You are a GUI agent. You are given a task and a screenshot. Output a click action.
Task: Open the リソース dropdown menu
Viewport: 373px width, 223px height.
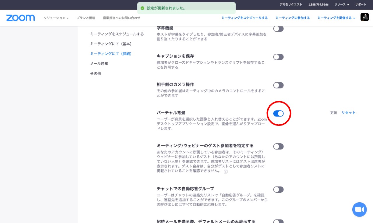click(x=342, y=4)
